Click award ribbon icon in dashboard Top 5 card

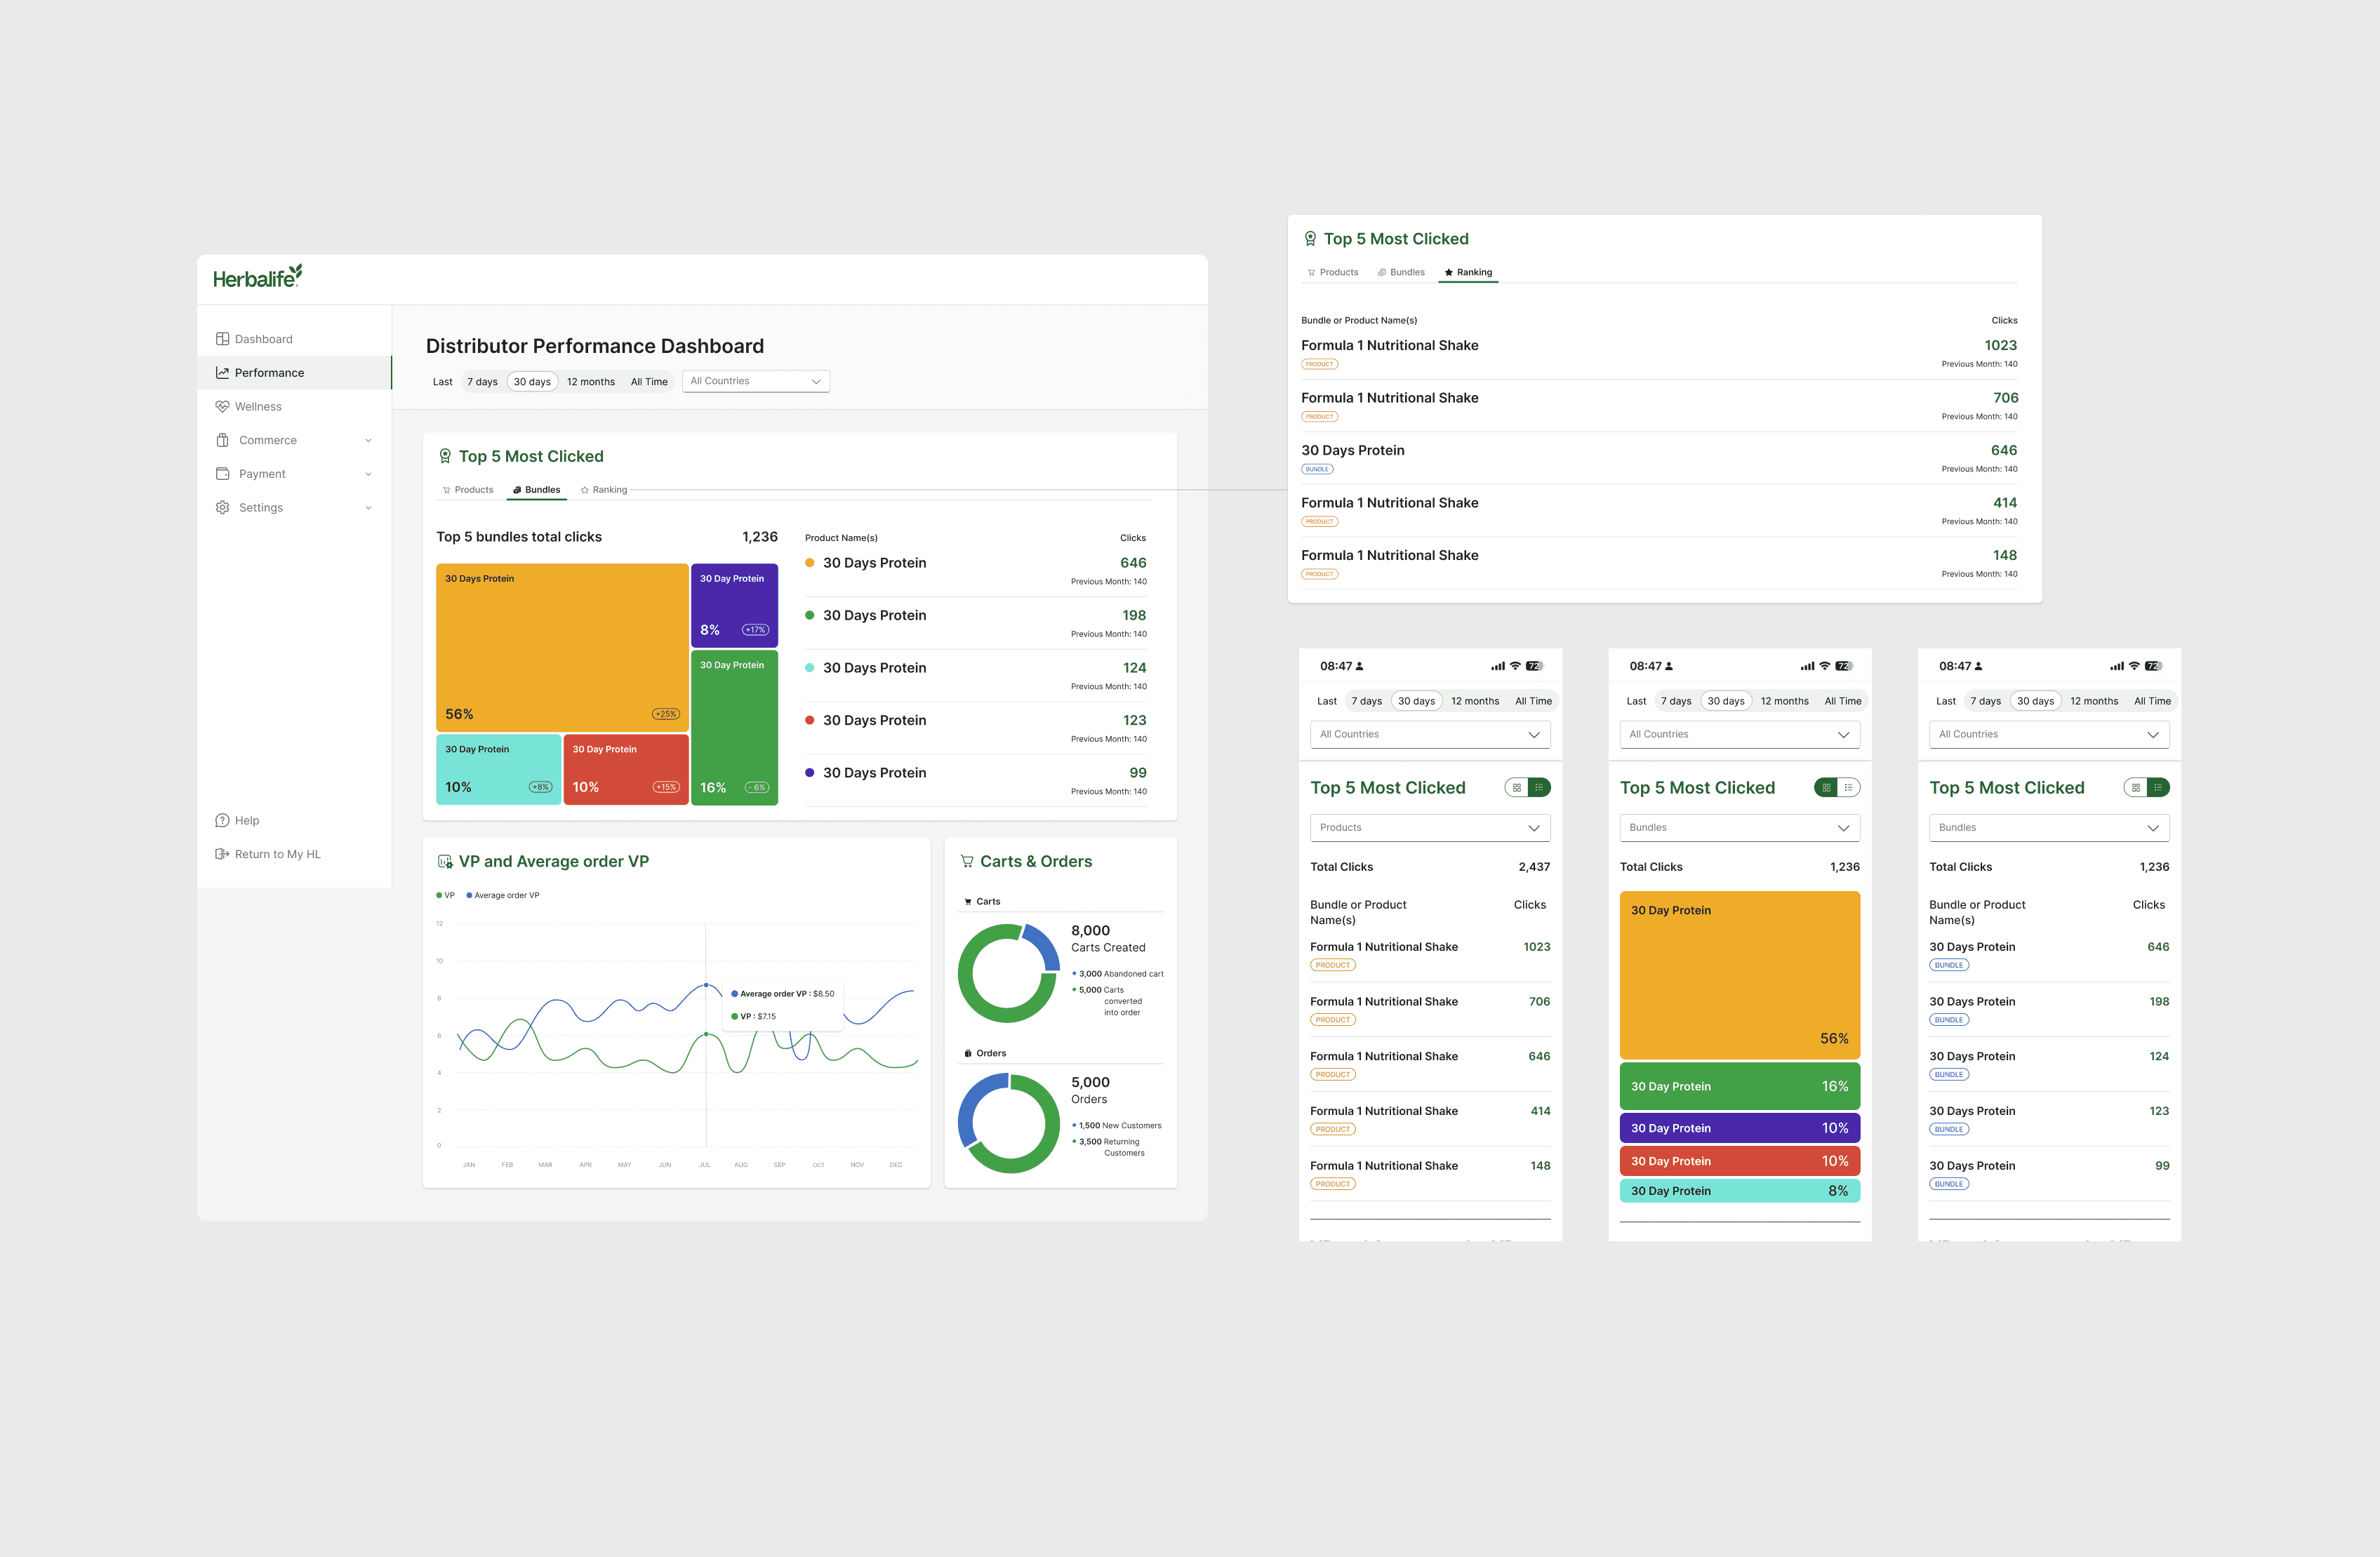point(445,456)
